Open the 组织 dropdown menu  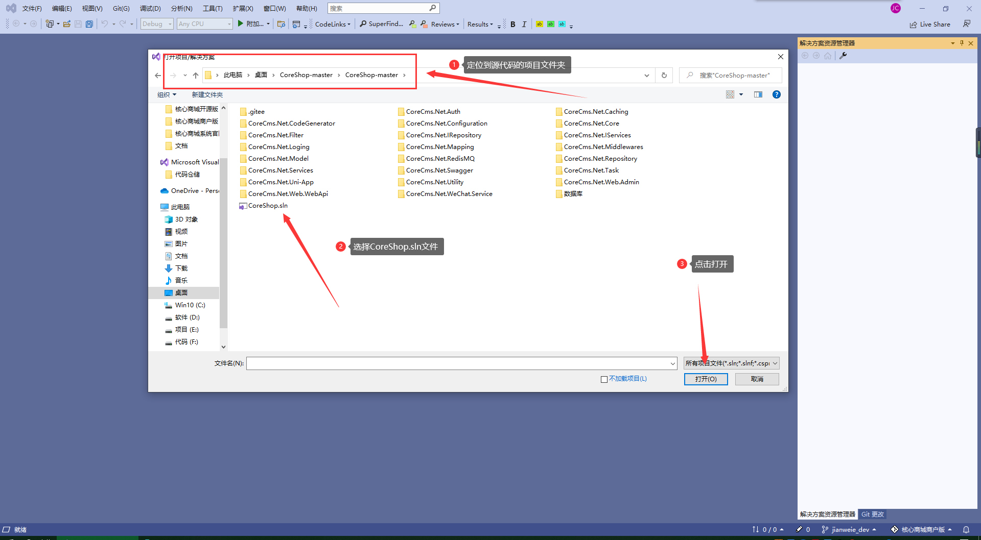[167, 95]
